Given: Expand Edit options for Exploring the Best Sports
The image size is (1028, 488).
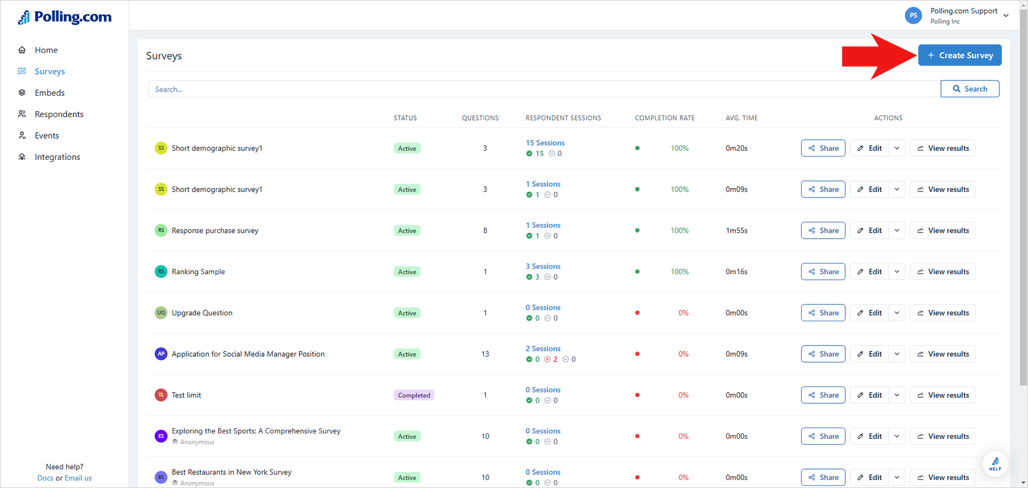Looking at the screenshot, I should [897, 436].
